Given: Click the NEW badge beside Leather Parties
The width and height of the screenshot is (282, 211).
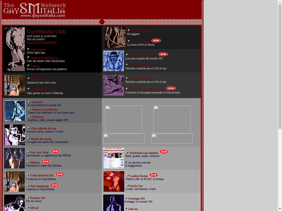Looking at the screenshot, I should (153, 175).
